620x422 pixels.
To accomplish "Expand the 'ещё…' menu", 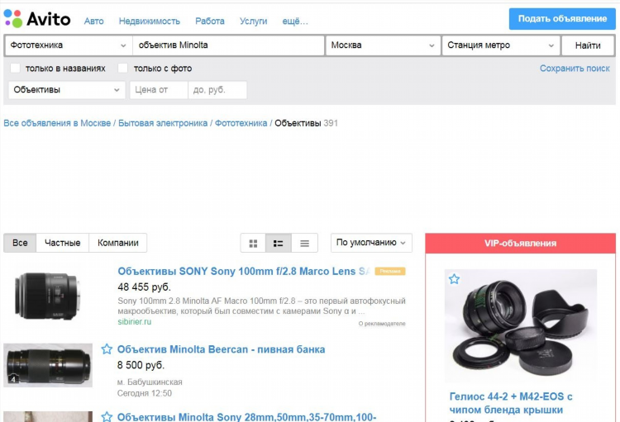I will point(295,21).
